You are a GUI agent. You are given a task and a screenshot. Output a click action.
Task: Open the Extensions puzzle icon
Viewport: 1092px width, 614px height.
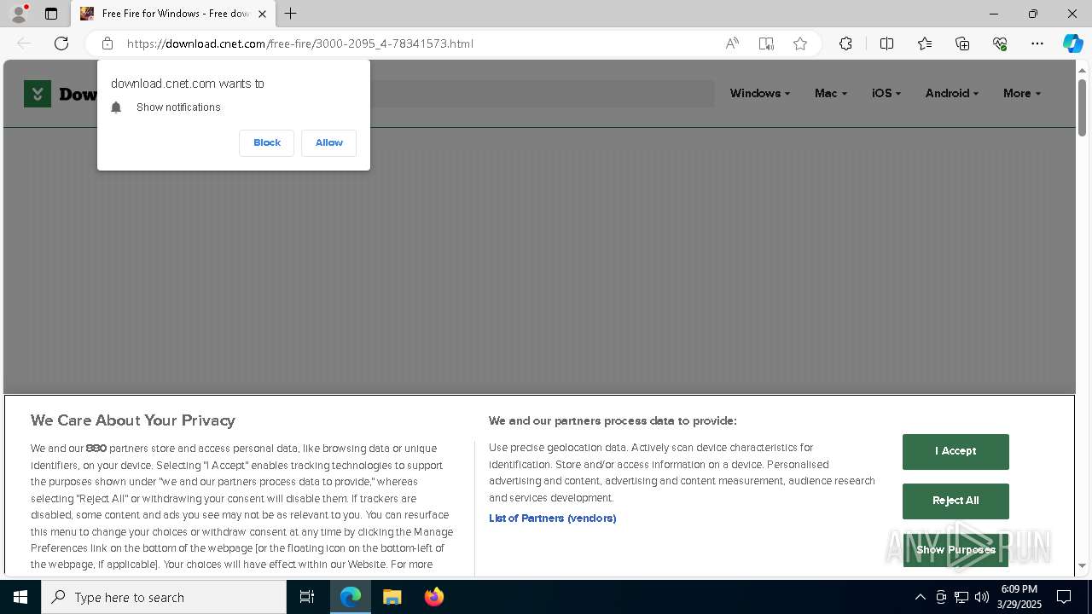845,43
